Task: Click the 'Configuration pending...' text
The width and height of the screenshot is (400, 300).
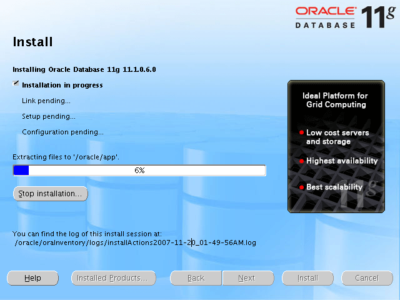Action: pos(62,132)
